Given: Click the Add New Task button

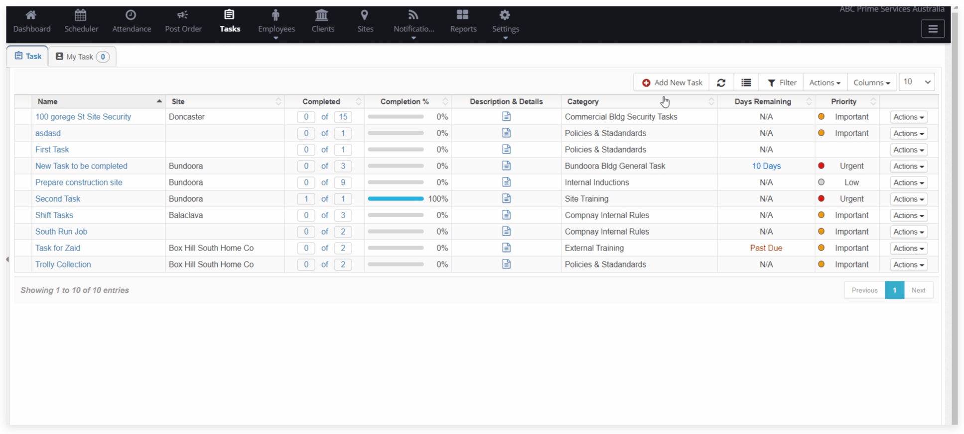Looking at the screenshot, I should (672, 83).
